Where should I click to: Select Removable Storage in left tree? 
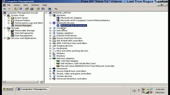(x=25, y=31)
